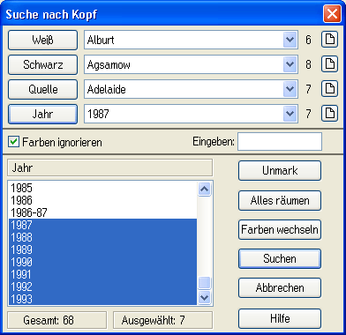Click the Ausgewählt: 7 status field

point(162,320)
